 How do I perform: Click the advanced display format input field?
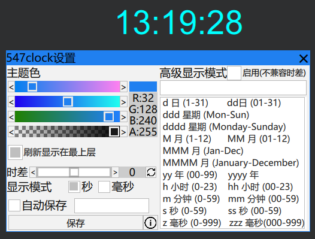[233, 88]
